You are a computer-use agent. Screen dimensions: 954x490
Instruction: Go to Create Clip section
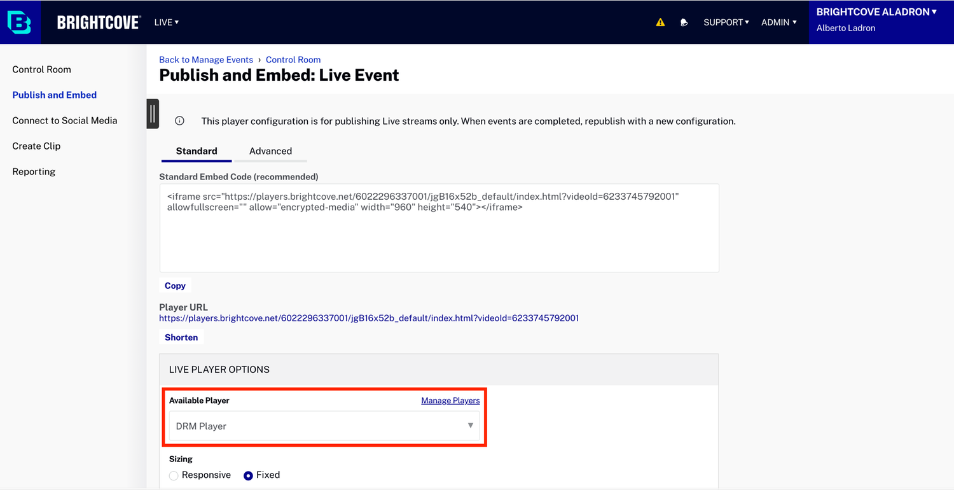click(x=36, y=146)
